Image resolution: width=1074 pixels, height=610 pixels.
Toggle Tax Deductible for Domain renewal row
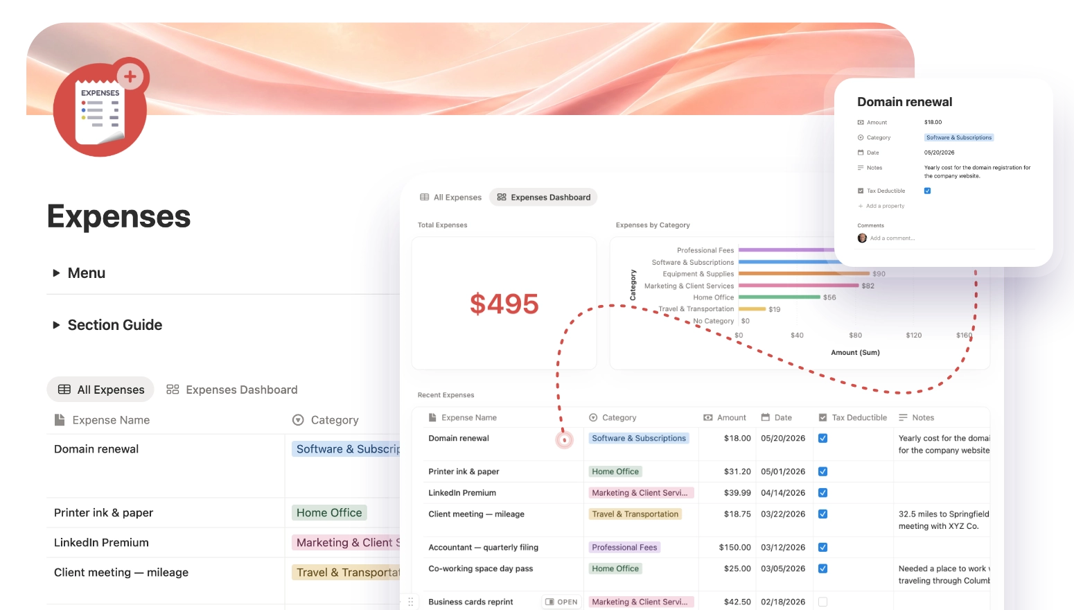pos(822,438)
